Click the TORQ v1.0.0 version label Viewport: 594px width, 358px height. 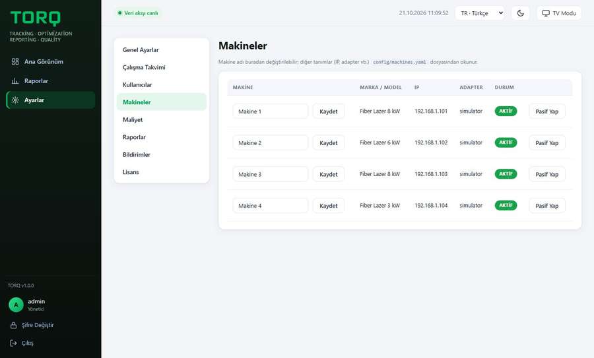(21, 285)
